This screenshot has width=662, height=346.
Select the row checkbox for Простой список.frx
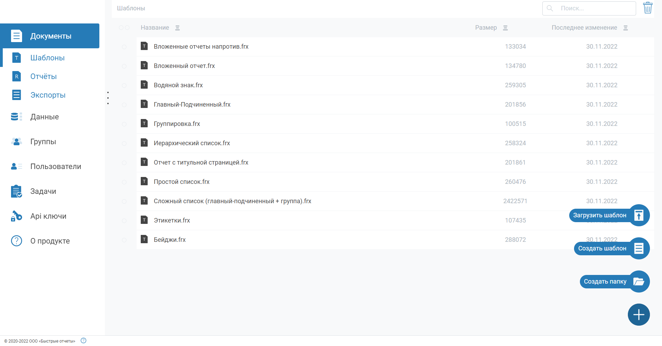[x=124, y=182]
